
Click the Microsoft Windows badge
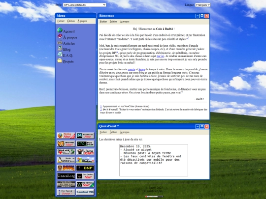click(85, 160)
